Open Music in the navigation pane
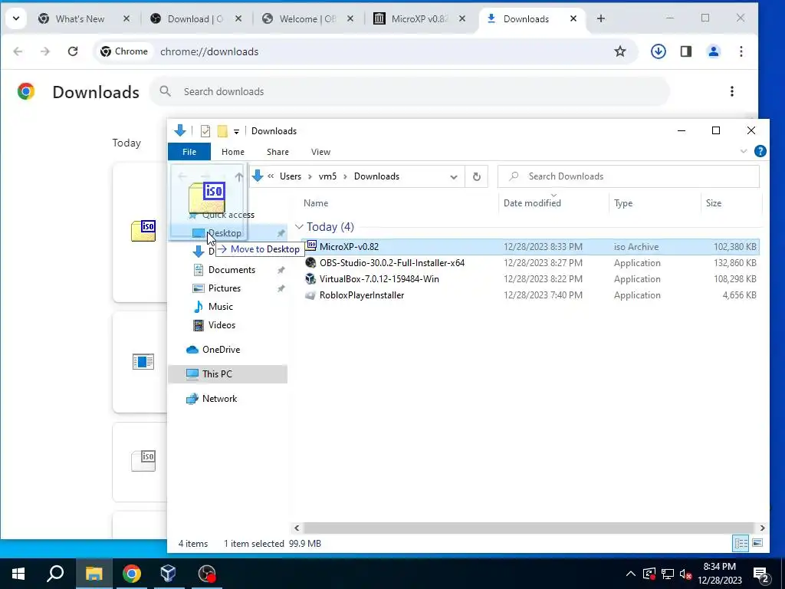This screenshot has height=589, width=785. tap(220, 307)
